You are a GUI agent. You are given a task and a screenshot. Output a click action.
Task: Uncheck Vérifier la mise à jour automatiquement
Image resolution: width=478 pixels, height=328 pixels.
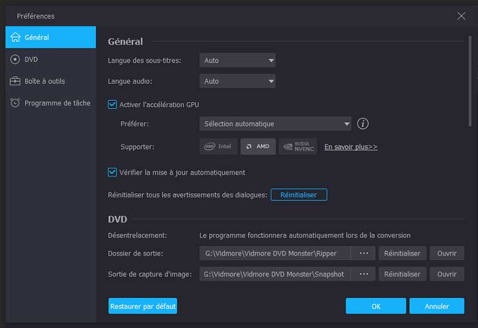[x=112, y=172]
